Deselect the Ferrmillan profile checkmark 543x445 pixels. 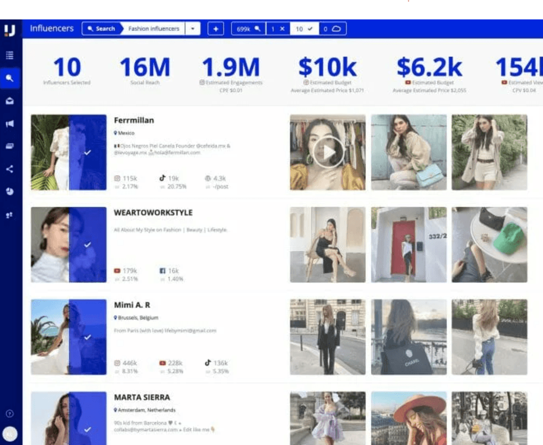(88, 152)
